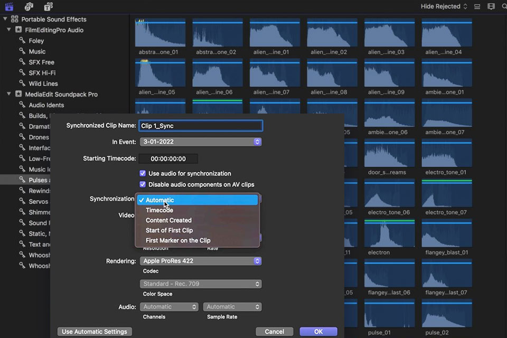507x338 pixels.
Task: Open the Apple ProRes 422 codec dropdown
Action: tap(200, 261)
